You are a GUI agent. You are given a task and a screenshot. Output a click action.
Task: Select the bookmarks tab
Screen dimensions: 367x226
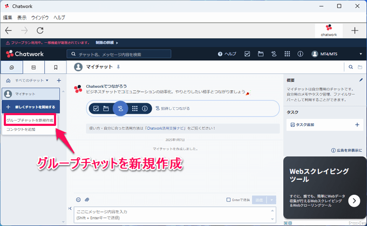(56, 67)
